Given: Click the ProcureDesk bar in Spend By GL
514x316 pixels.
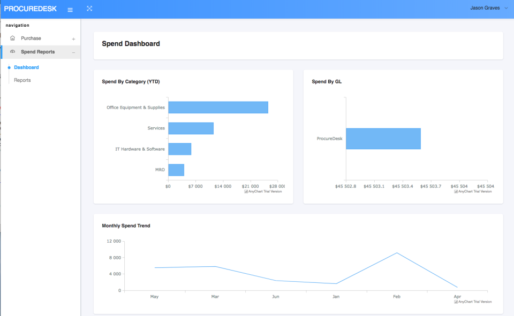Looking at the screenshot, I should tap(383, 138).
